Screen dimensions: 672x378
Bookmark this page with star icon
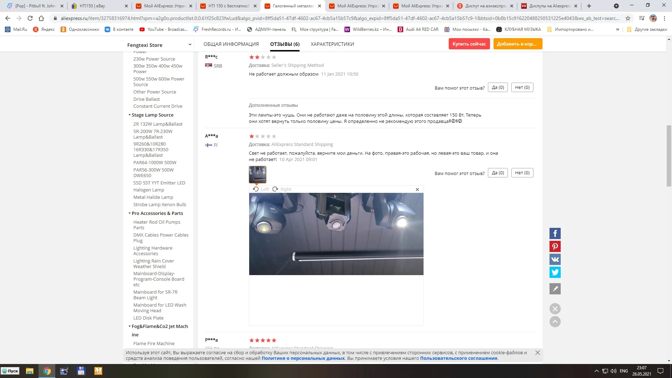[628, 18]
